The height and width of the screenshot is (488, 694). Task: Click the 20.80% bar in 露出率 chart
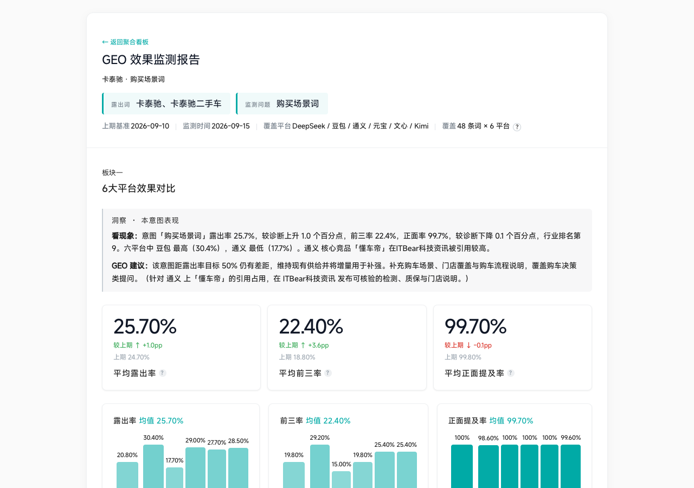(127, 475)
